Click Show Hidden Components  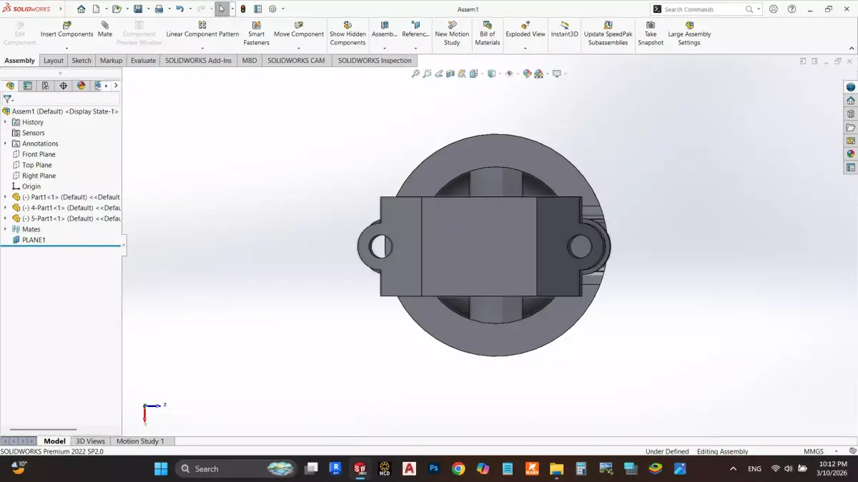(347, 34)
